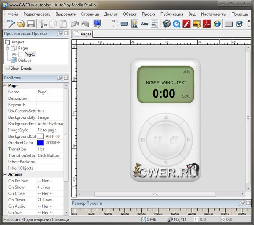This screenshot has width=254, height=225.
Task: Launch preview with the monitor icon
Action: [x=97, y=24]
